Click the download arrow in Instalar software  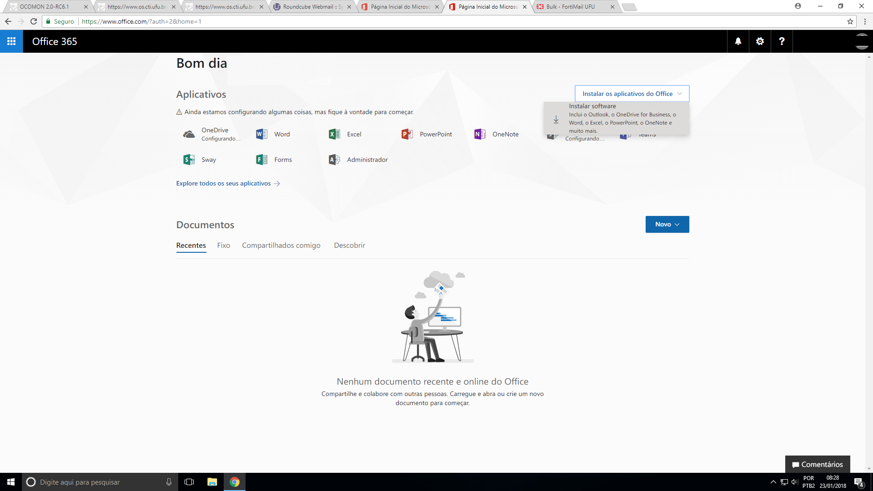[556, 119]
